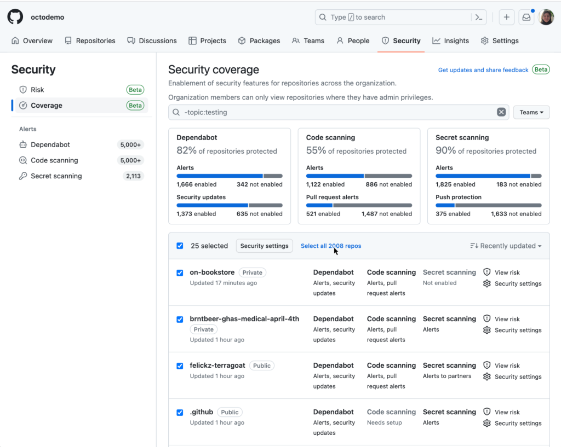Uncheck the .github repository checkbox

click(180, 413)
